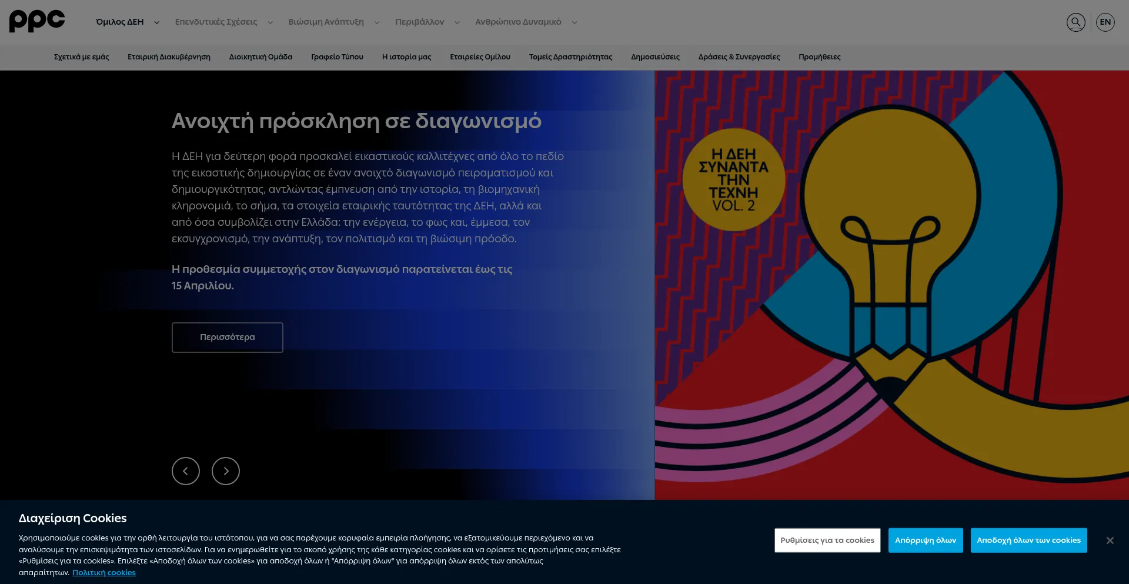Click the Περισσότερα button
The width and height of the screenshot is (1129, 584).
[x=228, y=338]
